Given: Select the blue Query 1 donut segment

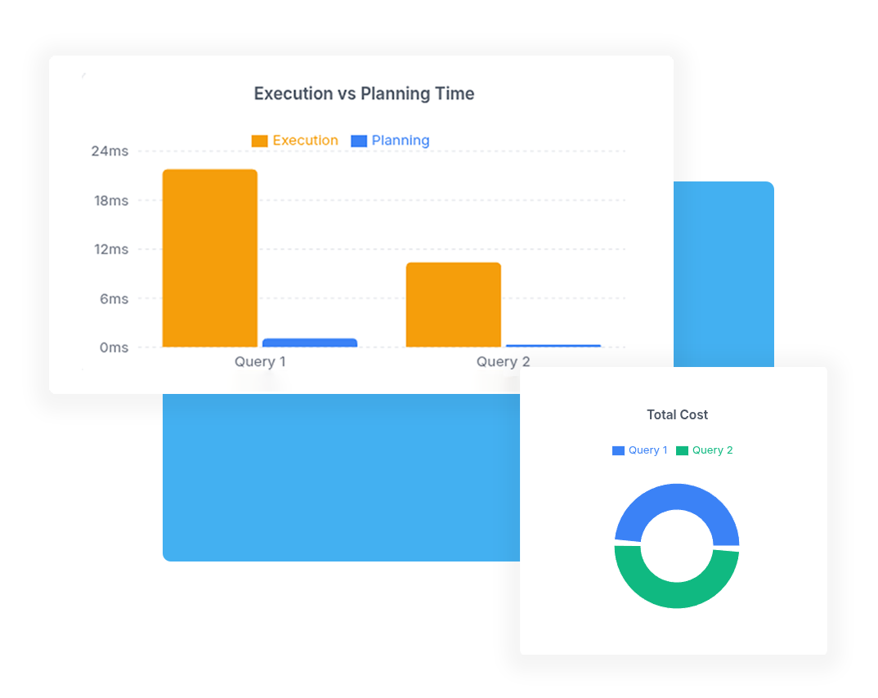Looking at the screenshot, I should tap(677, 497).
